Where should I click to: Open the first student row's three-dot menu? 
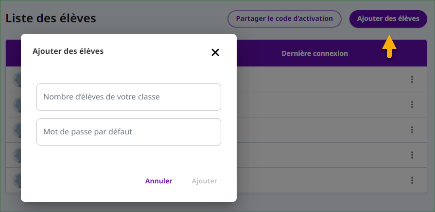click(x=412, y=80)
